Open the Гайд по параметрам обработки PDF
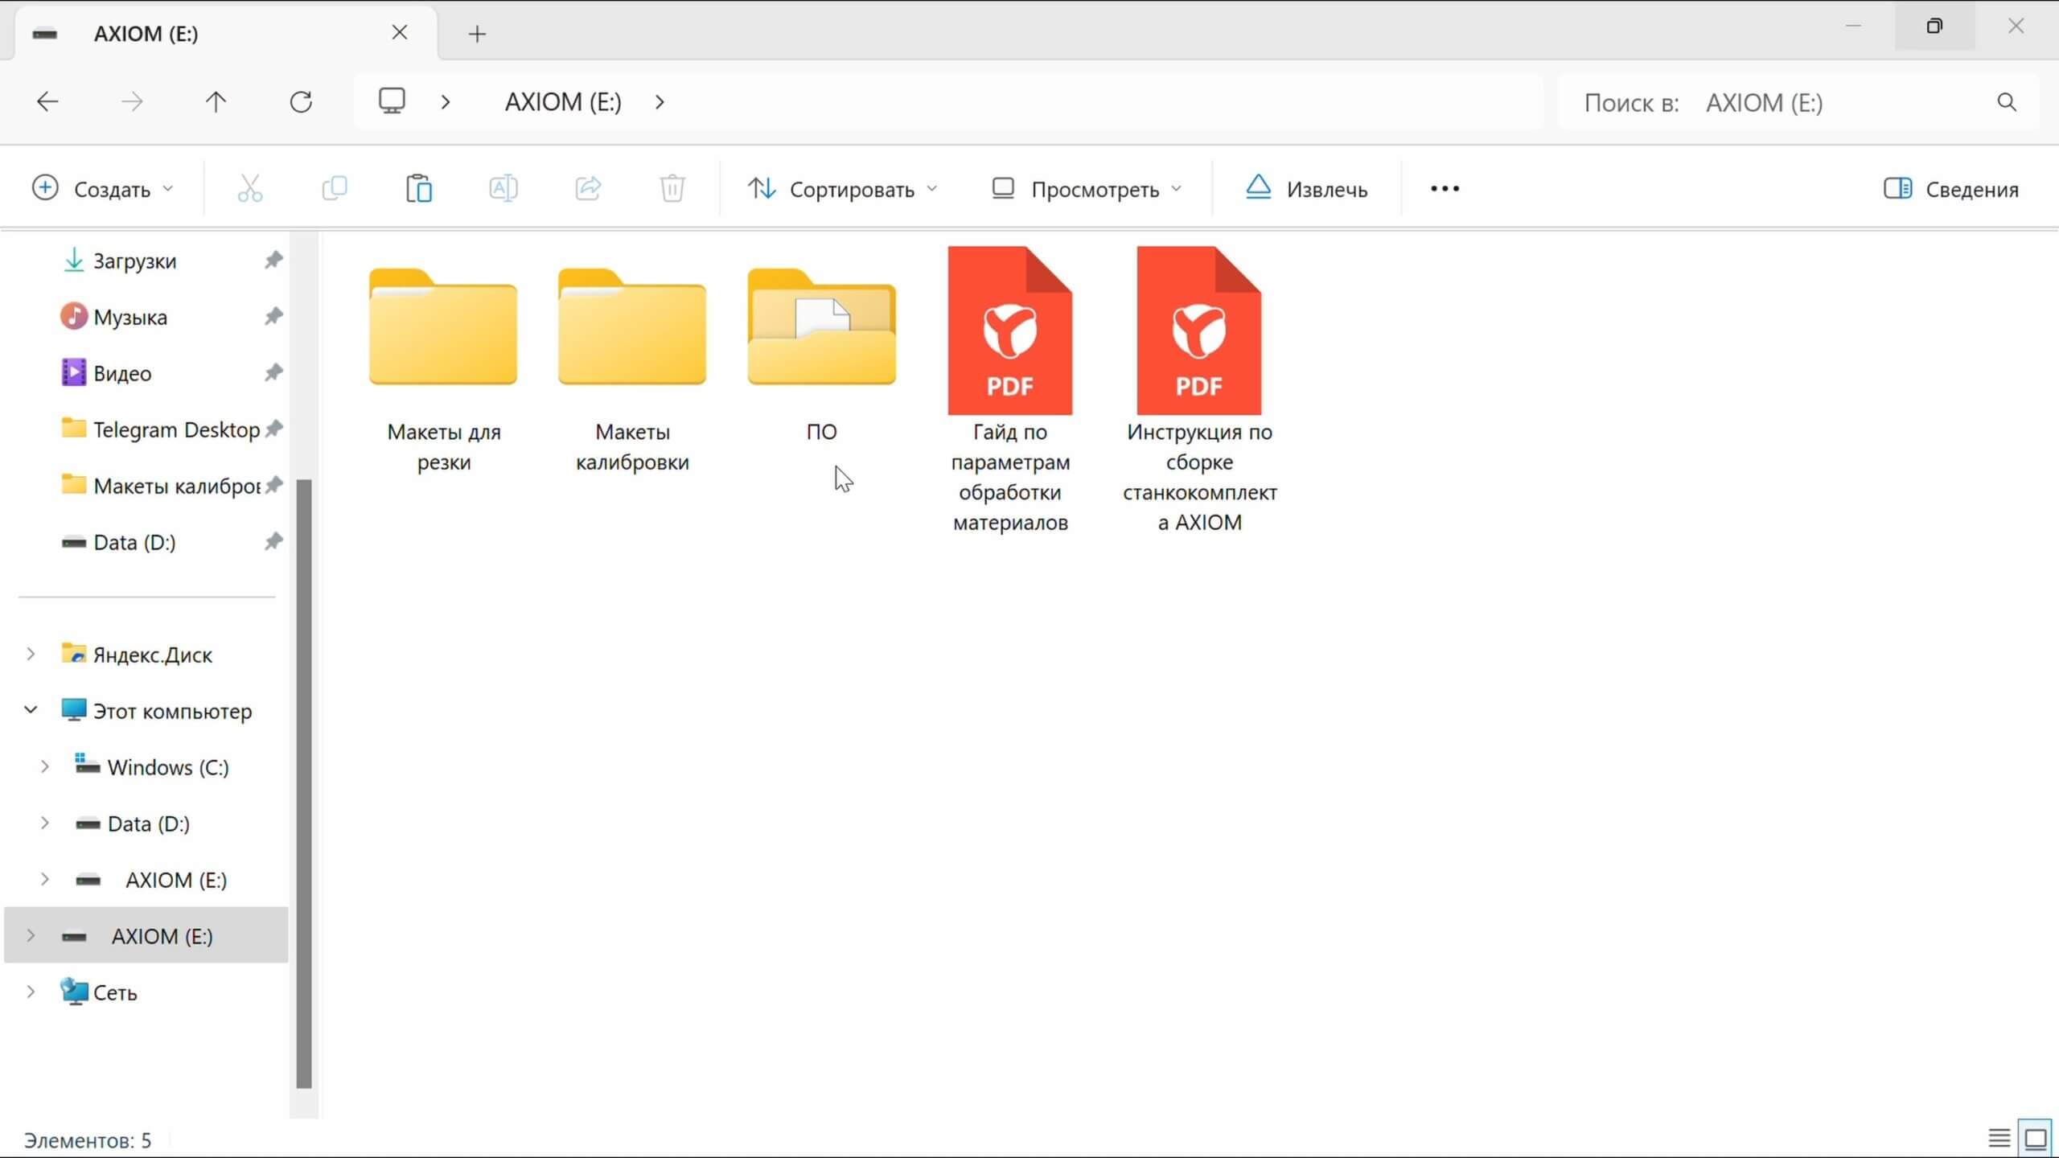This screenshot has width=2059, height=1158. (x=1009, y=331)
